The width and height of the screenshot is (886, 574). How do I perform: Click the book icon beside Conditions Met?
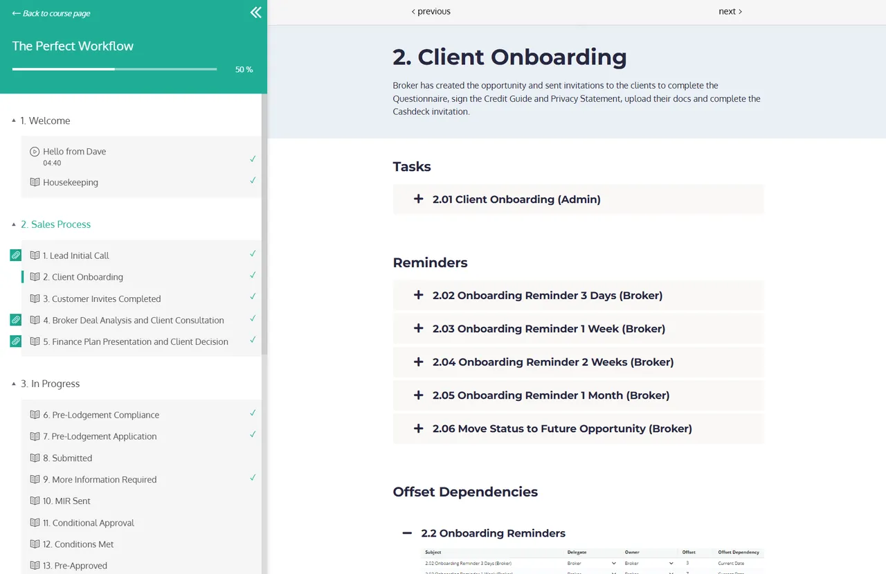coord(35,544)
